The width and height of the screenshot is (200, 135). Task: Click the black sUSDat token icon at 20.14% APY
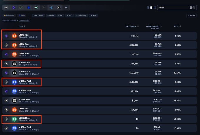[x=14, y=73]
